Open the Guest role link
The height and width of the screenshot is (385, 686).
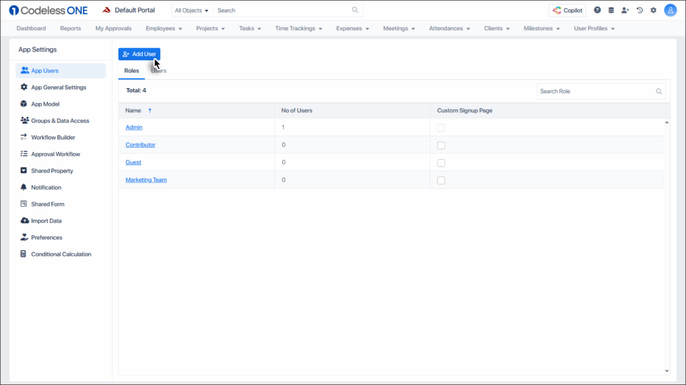[x=133, y=162]
